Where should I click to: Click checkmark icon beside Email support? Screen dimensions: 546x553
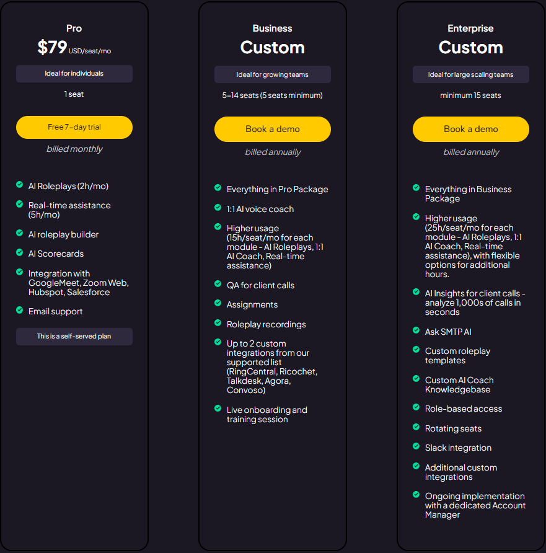pos(20,310)
